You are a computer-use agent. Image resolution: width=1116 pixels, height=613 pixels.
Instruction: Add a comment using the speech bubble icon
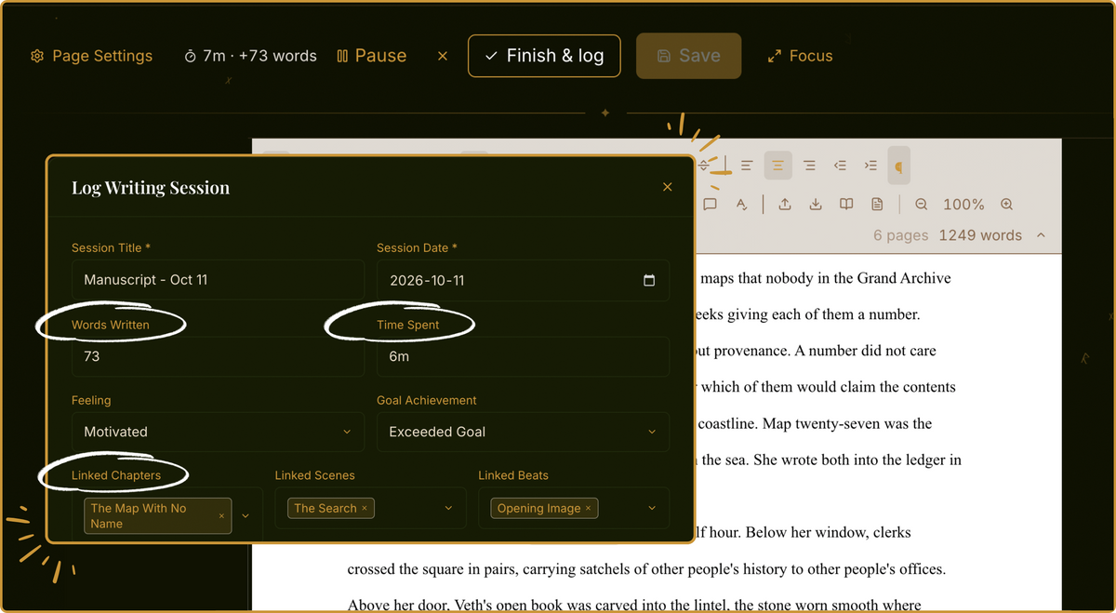point(710,204)
